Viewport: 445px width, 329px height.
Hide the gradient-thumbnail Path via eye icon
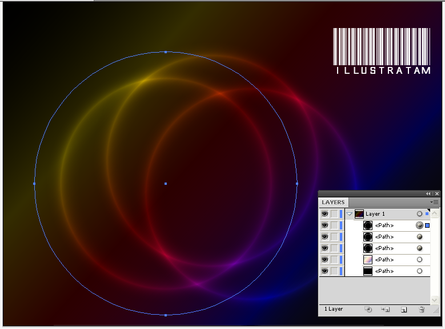[x=324, y=260]
